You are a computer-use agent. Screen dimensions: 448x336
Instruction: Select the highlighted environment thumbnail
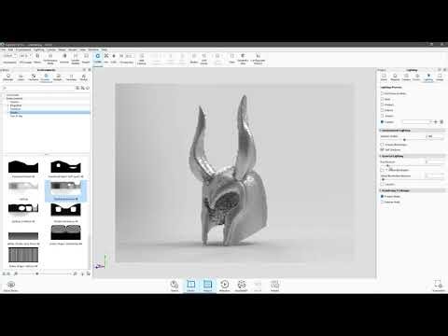[x=65, y=190]
